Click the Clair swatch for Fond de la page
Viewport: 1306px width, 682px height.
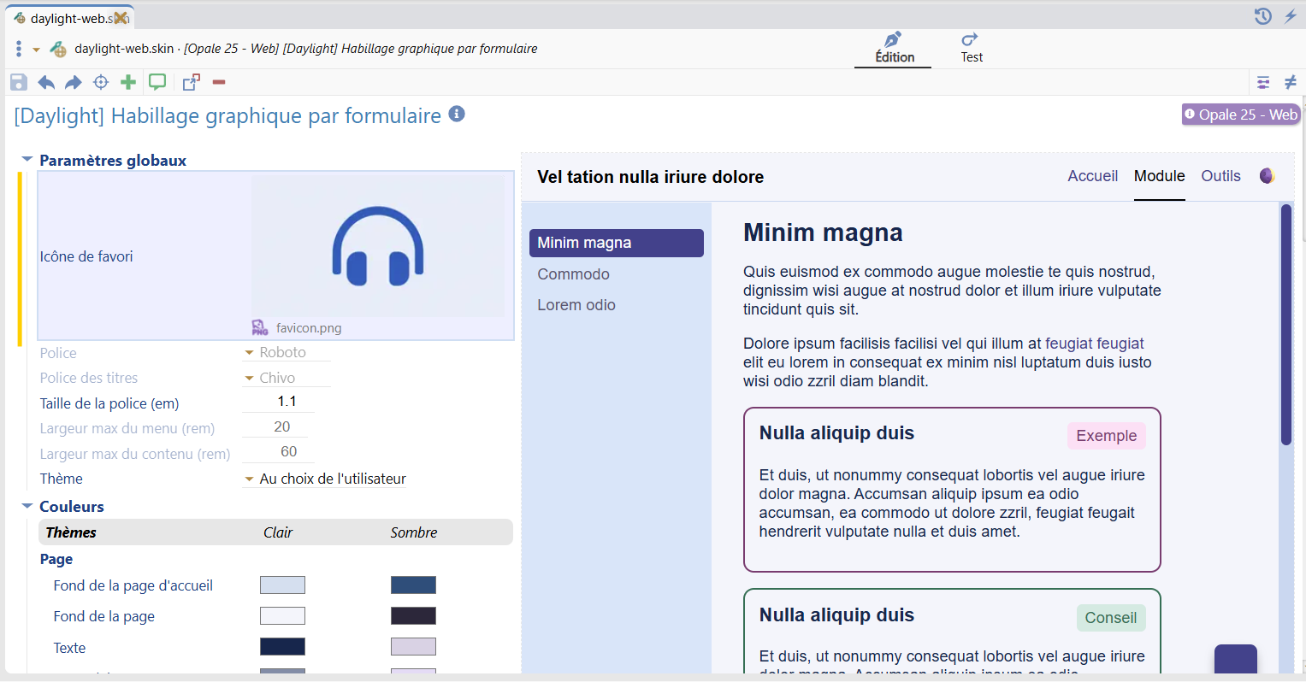[x=282, y=616]
